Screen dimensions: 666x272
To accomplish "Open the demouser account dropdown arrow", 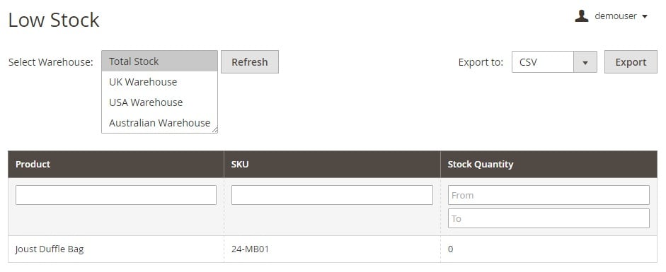I will (x=644, y=16).
